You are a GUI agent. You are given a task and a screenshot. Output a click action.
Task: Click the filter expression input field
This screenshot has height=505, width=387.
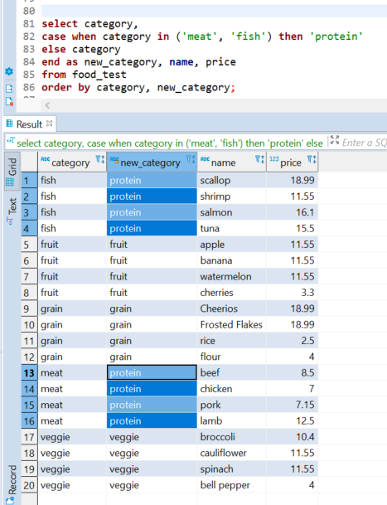tap(365, 143)
